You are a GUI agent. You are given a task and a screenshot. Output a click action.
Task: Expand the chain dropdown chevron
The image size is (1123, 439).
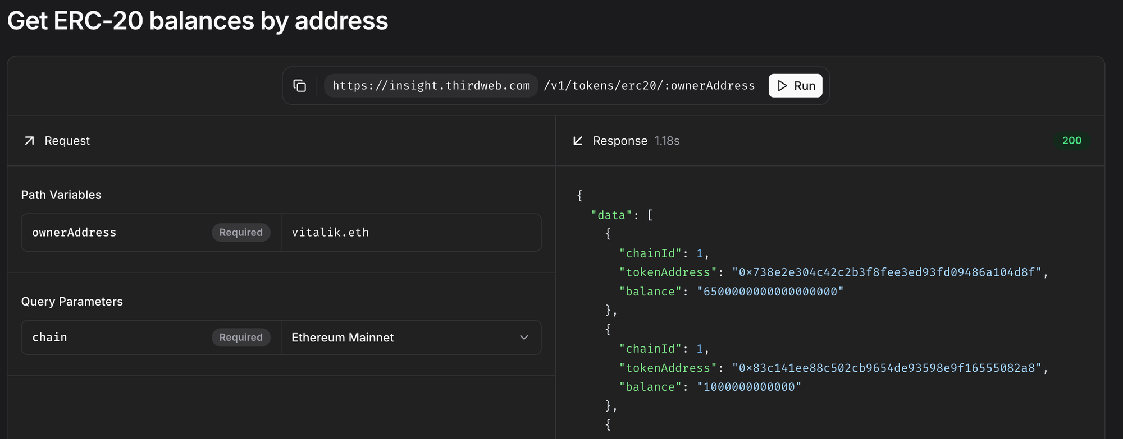tap(524, 338)
